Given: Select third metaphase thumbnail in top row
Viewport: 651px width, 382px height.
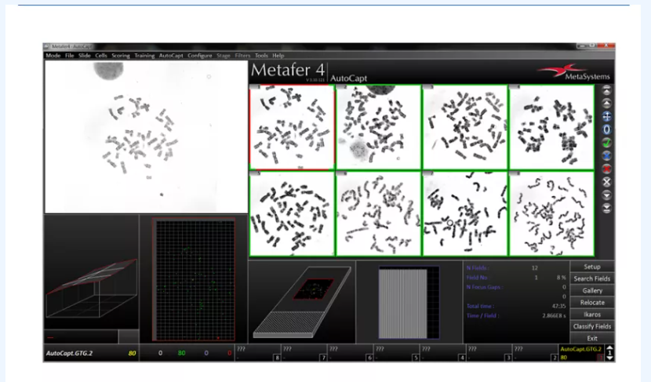Looking at the screenshot, I should click(465, 128).
